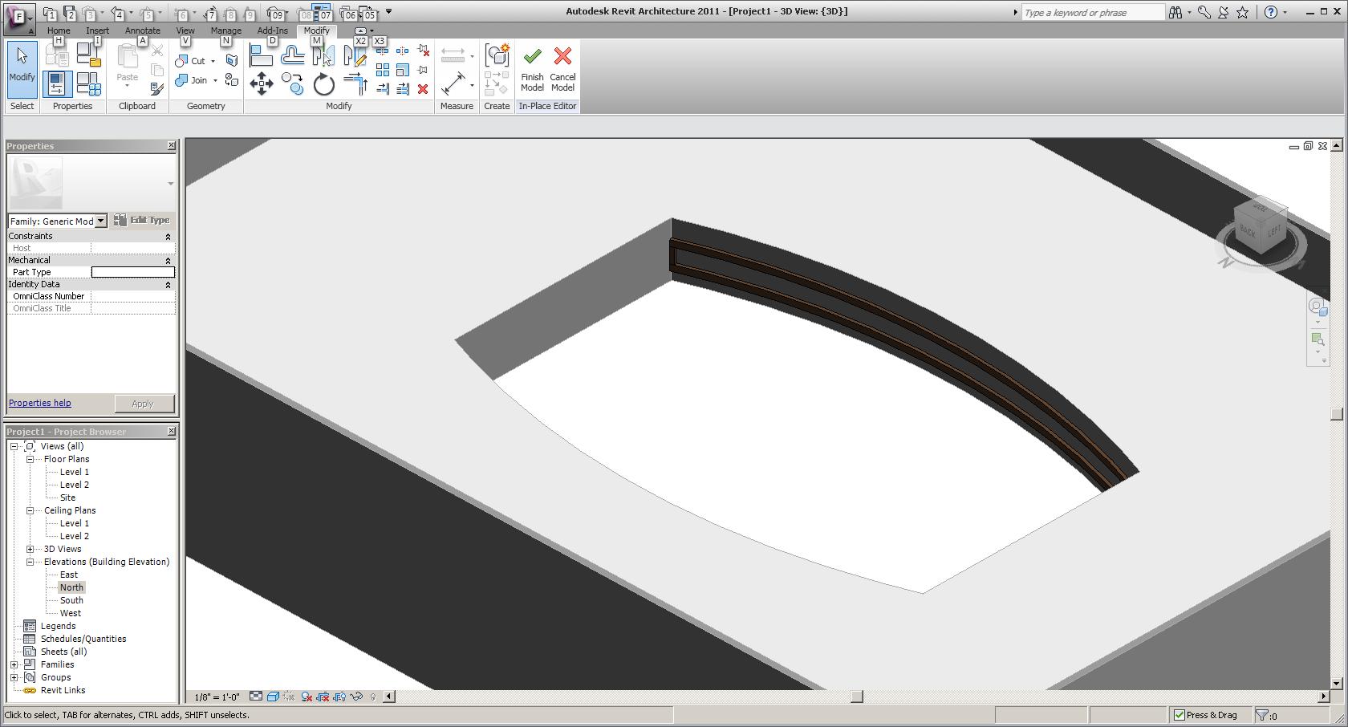
Task: Open the Family type selector dropdown
Action: tap(101, 221)
